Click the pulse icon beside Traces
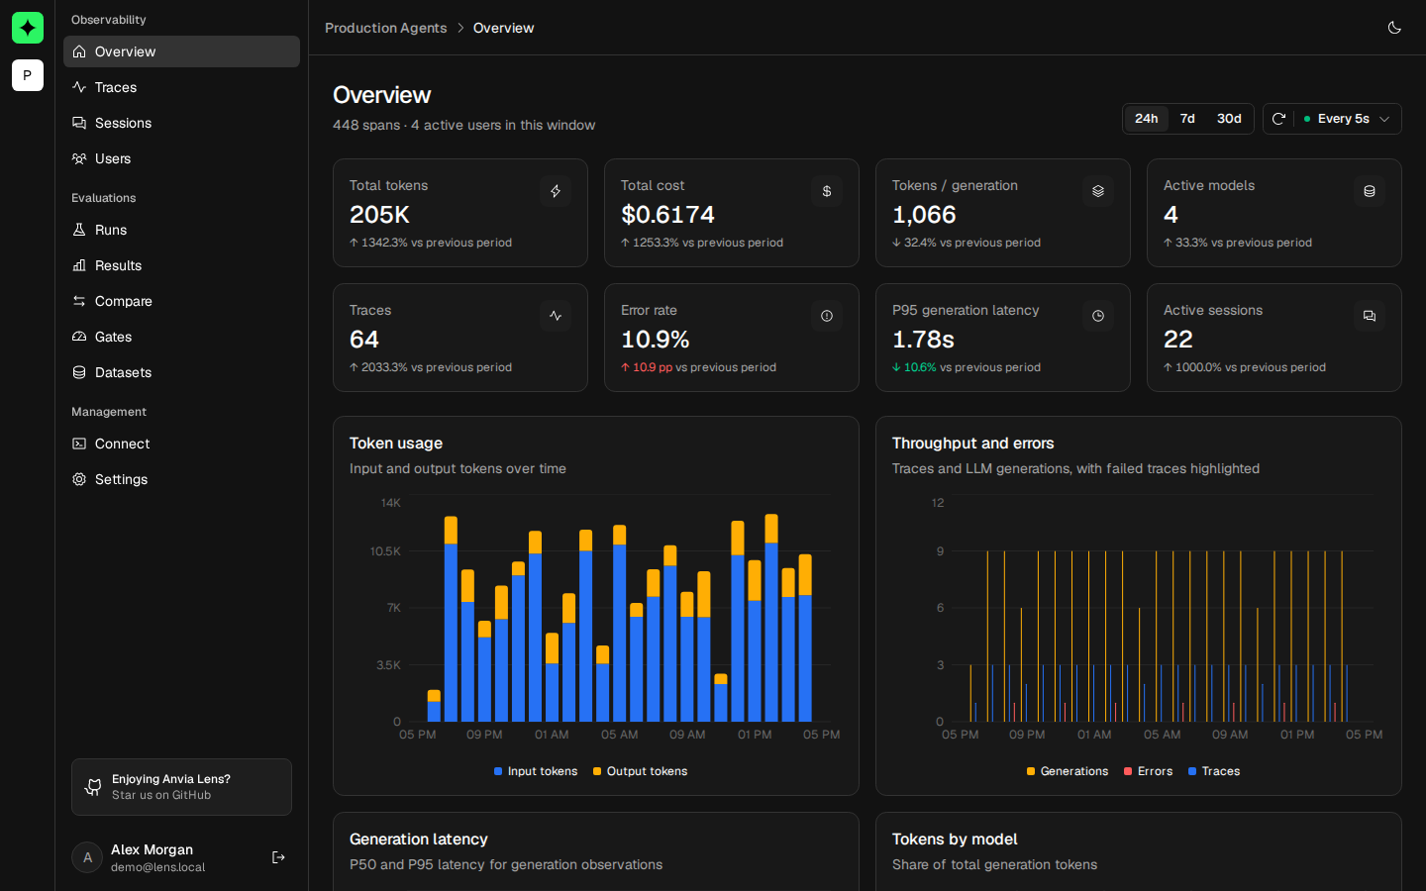The height and width of the screenshot is (891, 1426). (x=79, y=87)
